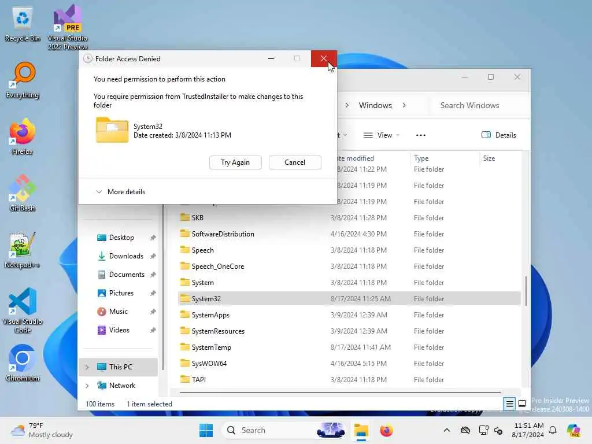The image size is (592, 444).
Task: Select the SystemResources folder
Action: (349, 331)
